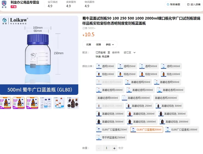Select the 棕色500ml option
The height and width of the screenshot is (154, 203).
(149, 74)
